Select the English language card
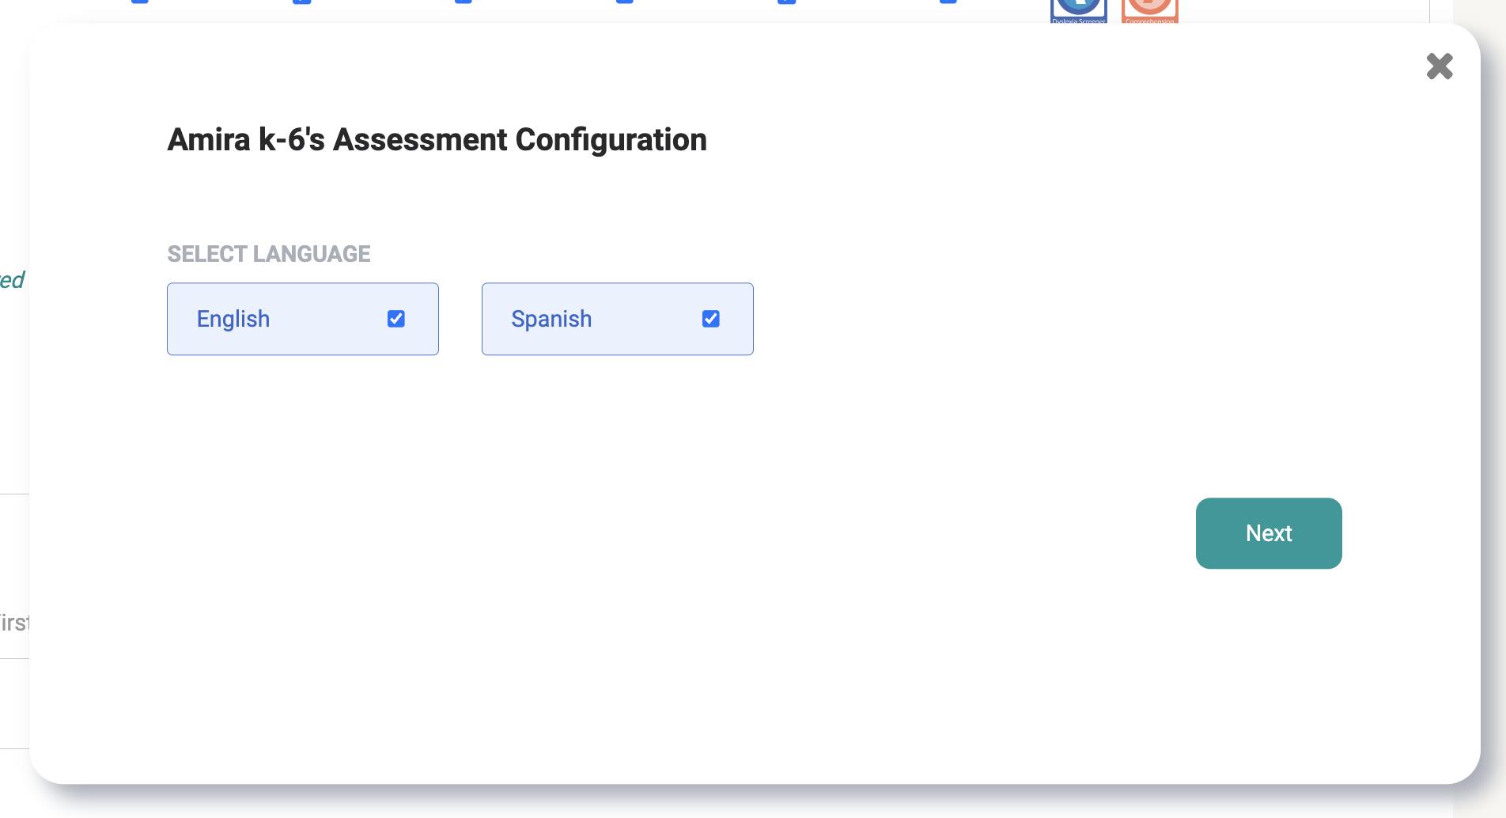The width and height of the screenshot is (1506, 818). tap(302, 319)
